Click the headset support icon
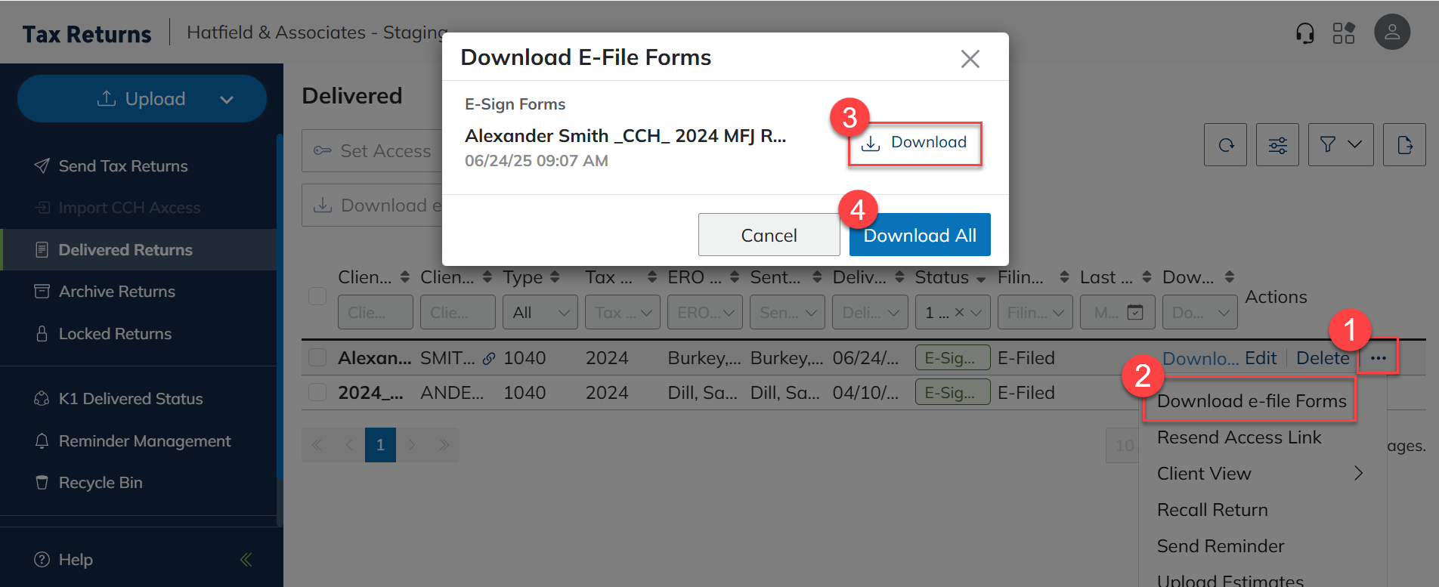This screenshot has height=587, width=1439. pyautogui.click(x=1304, y=33)
